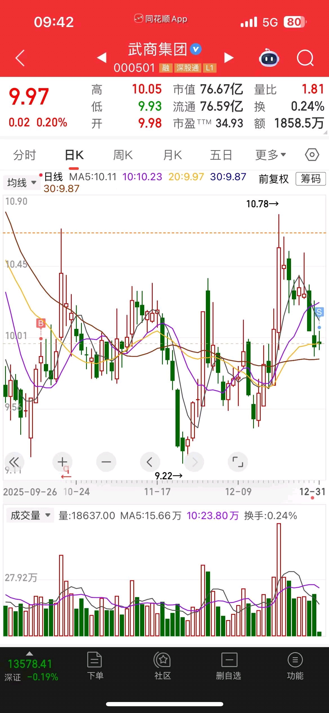This screenshot has height=713, width=329.
Task: Zoom in the K-line chart with plus
Action: coord(62,462)
